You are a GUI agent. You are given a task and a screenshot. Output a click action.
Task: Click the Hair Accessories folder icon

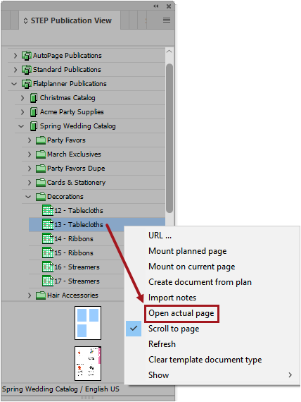tap(41, 296)
